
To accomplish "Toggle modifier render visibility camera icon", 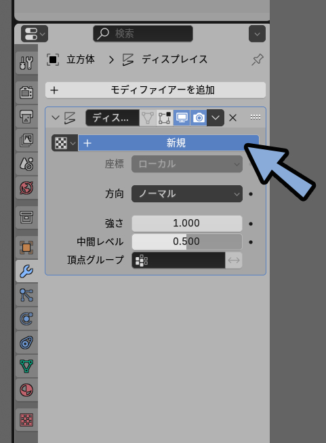I will pyautogui.click(x=199, y=118).
